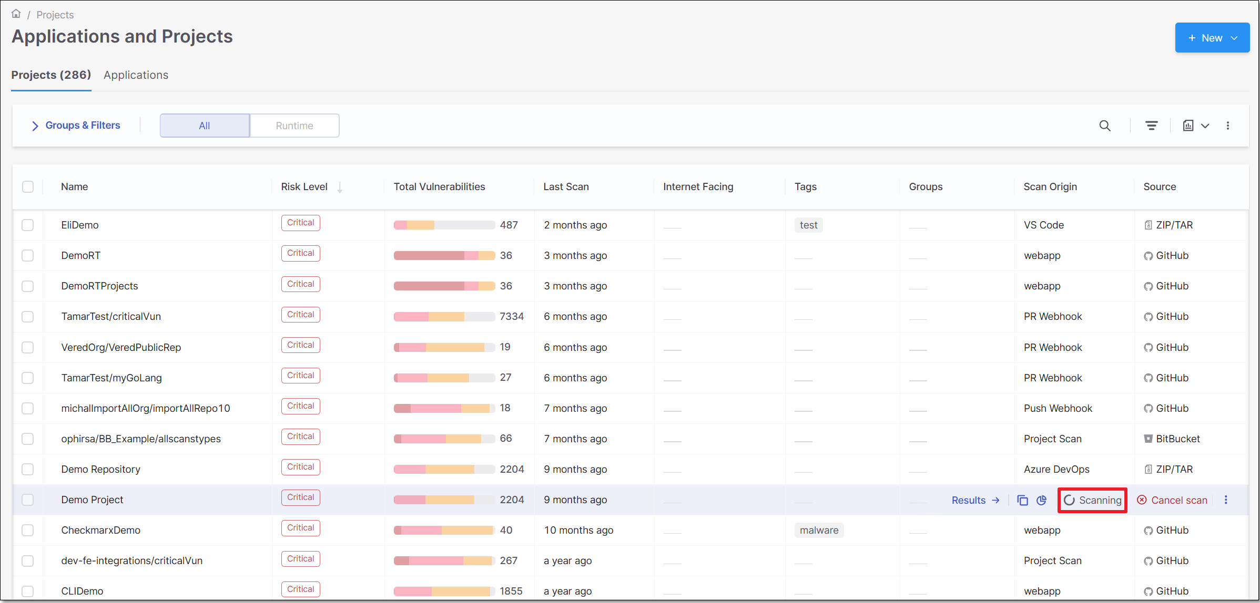Click GitHub icon in CLIDemo row
Screen dimensions: 1260x603
pyautogui.click(x=1148, y=591)
